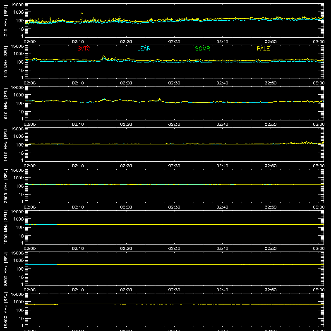Click the yellow PALE station label
The image size is (331, 331).
[x=263, y=48]
